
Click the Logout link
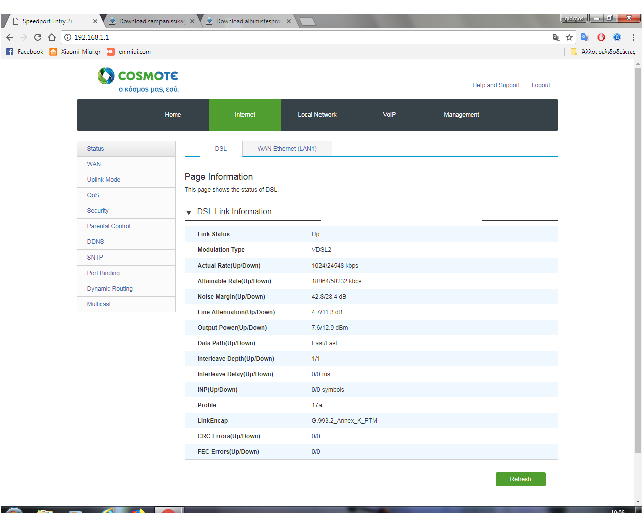point(541,85)
